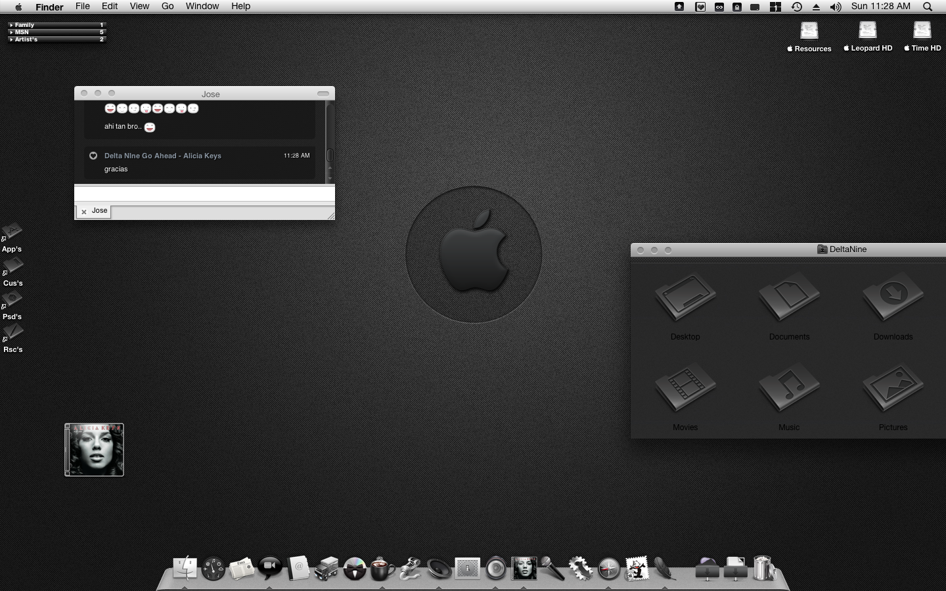Click the upload arrow menu bar icon

[679, 7]
